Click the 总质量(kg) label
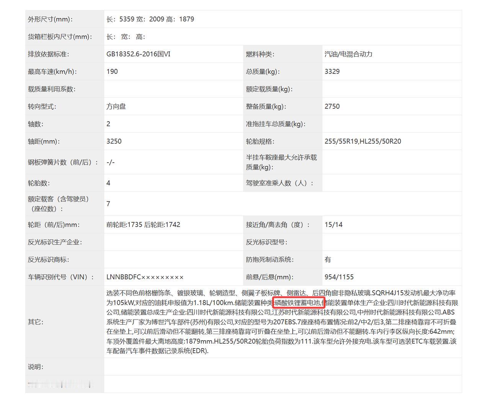The width and height of the screenshot is (490, 403). pos(263,72)
